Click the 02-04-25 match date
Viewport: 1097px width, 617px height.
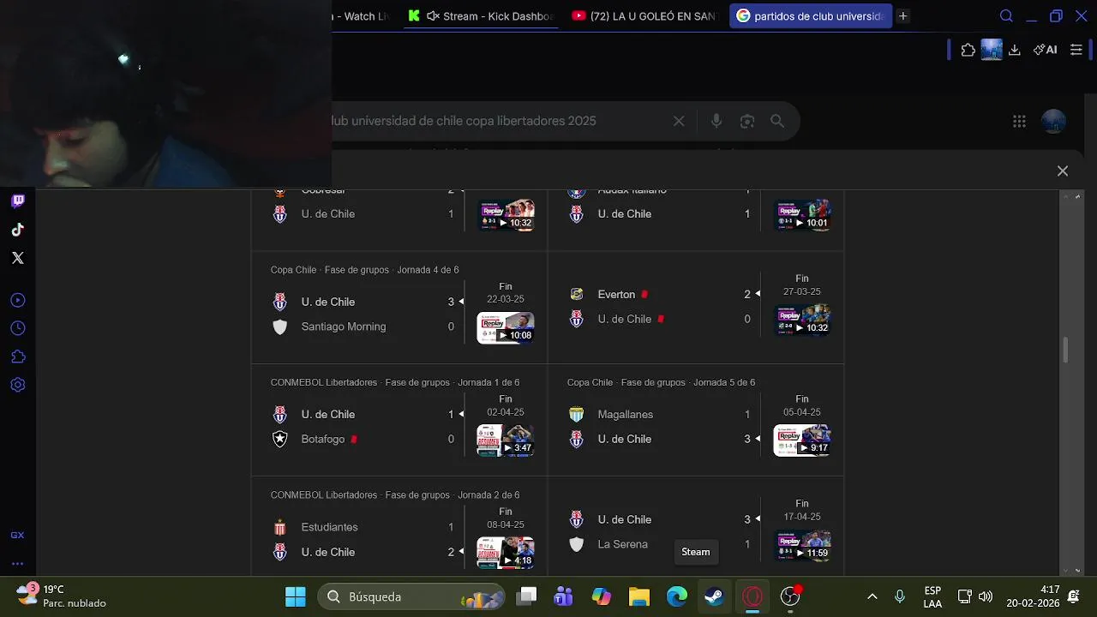pyautogui.click(x=506, y=412)
